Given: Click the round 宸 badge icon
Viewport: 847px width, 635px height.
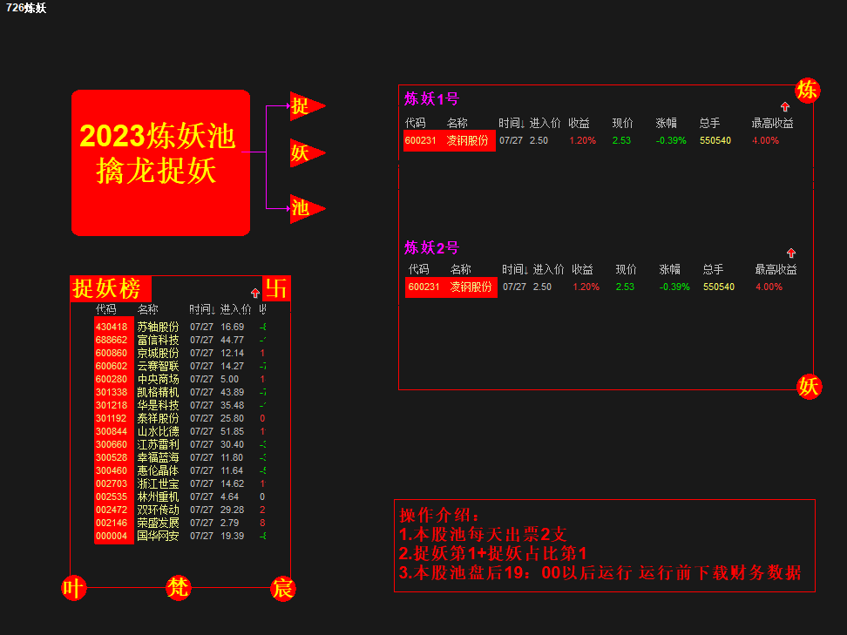Looking at the screenshot, I should point(282,589).
